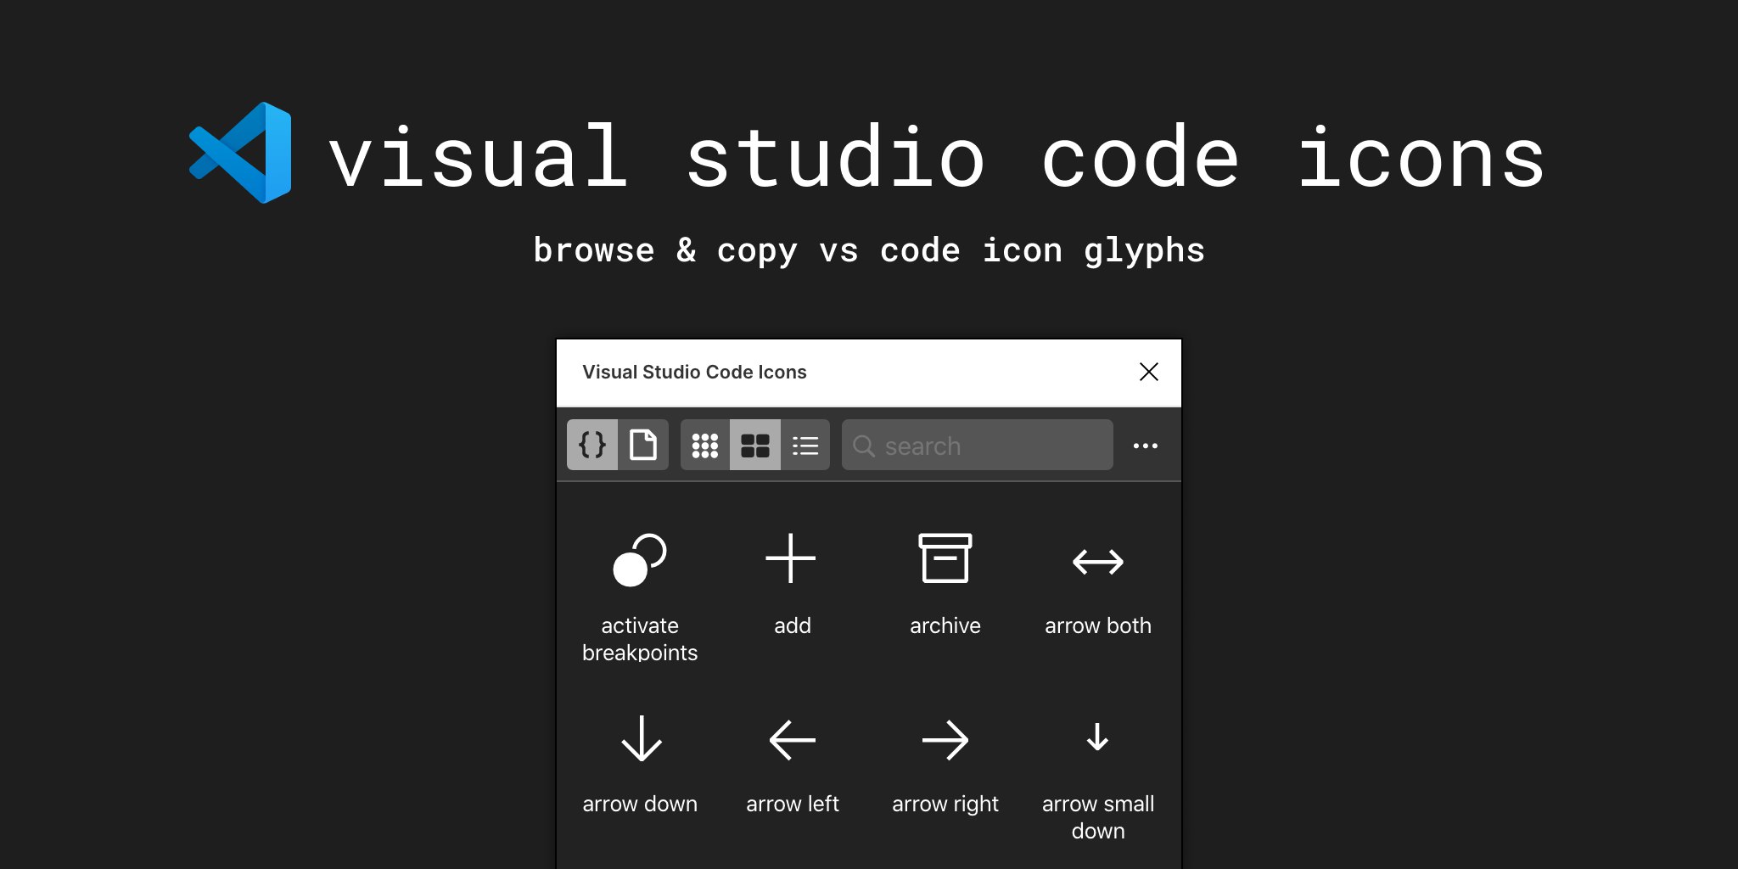Click the 'arrow right' label text
Image resolution: width=1738 pixels, height=869 pixels.
pos(945,805)
